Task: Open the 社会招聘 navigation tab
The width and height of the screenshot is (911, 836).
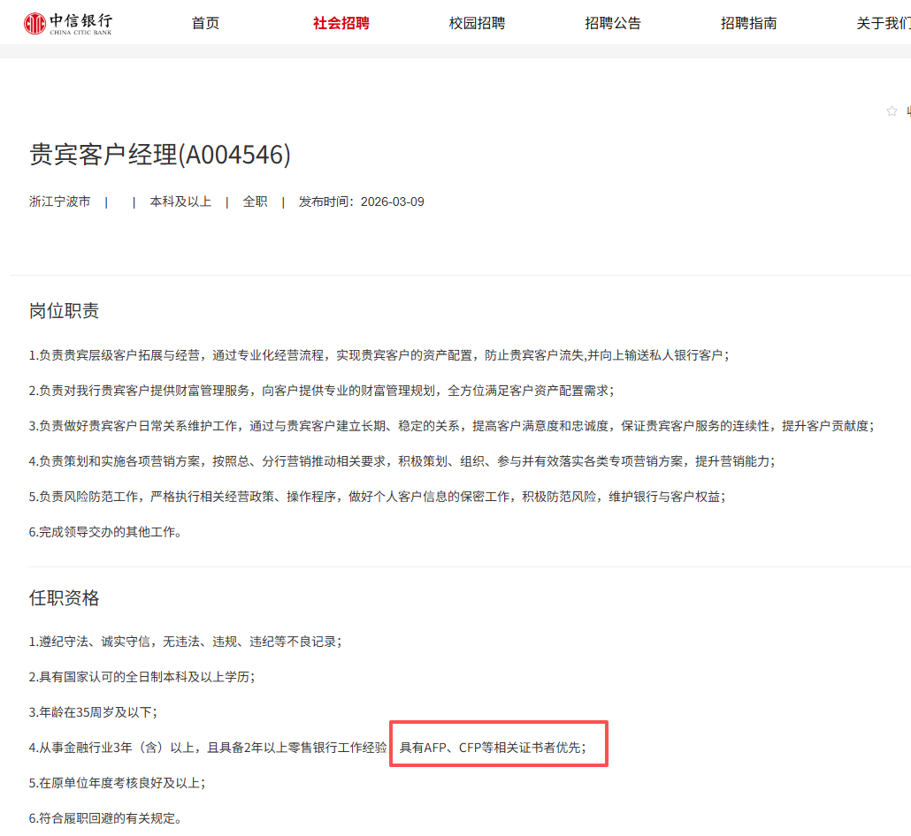Action: pos(341,23)
